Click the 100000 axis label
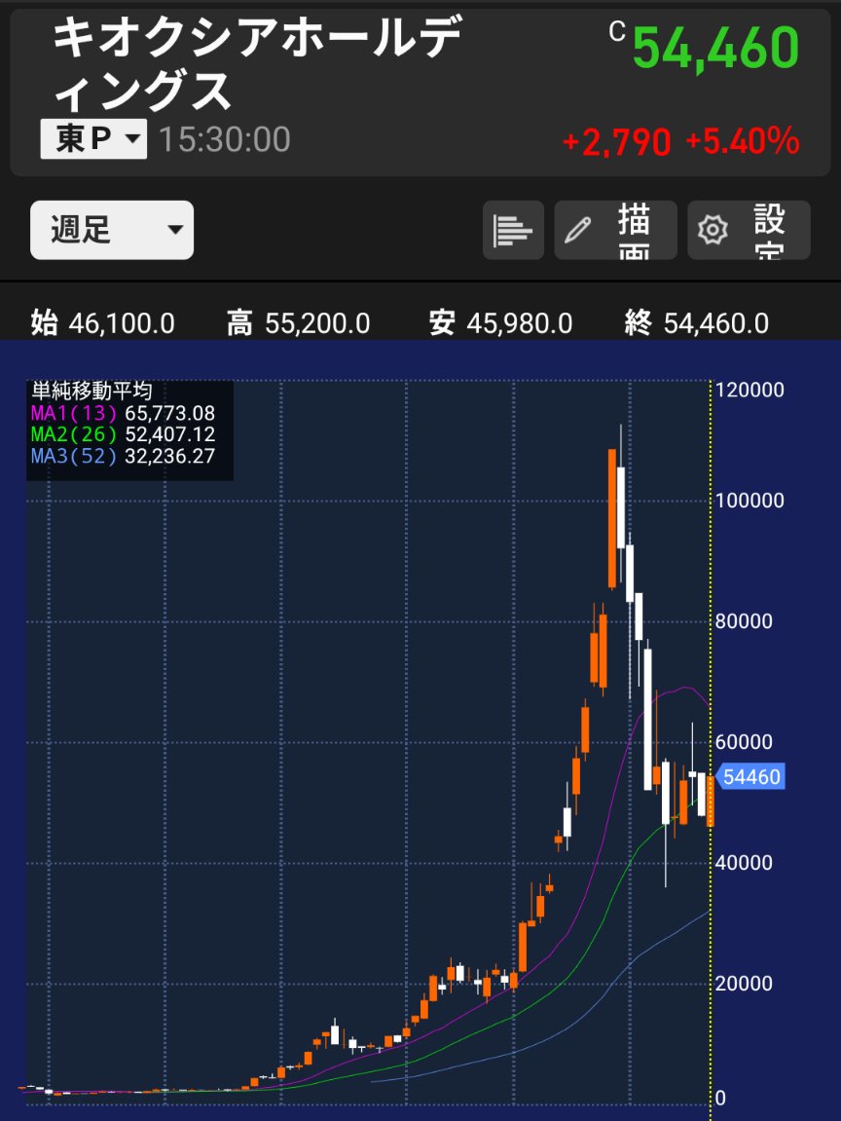 (x=750, y=501)
